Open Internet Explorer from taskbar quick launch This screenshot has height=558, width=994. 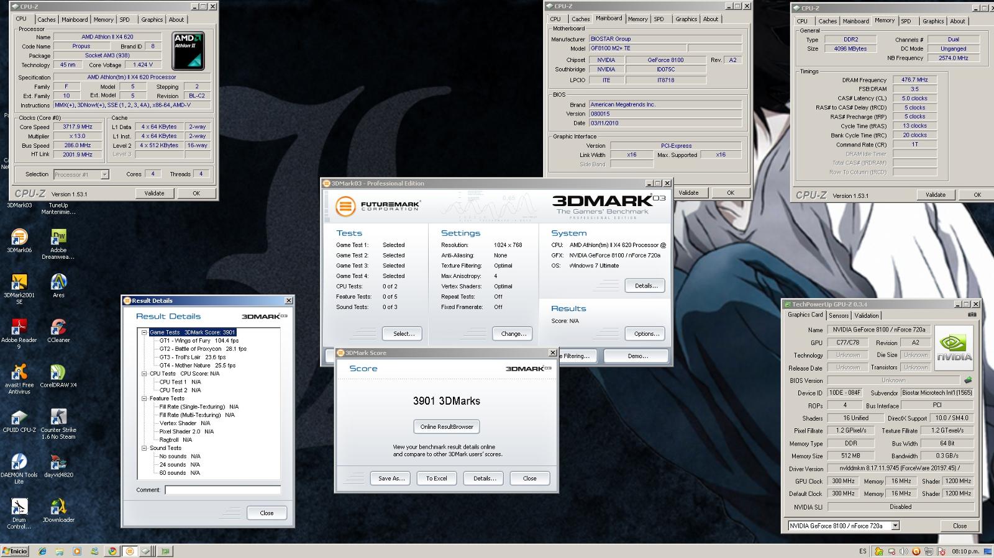coord(42,551)
